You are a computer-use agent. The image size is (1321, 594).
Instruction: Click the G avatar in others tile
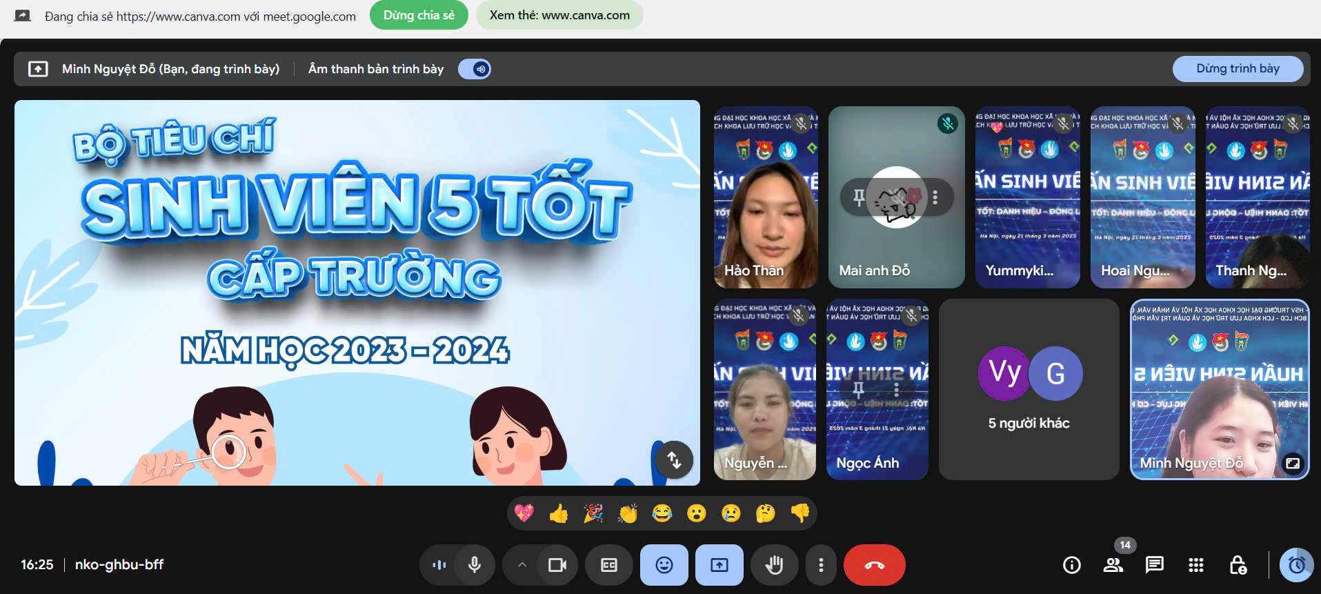click(1055, 373)
